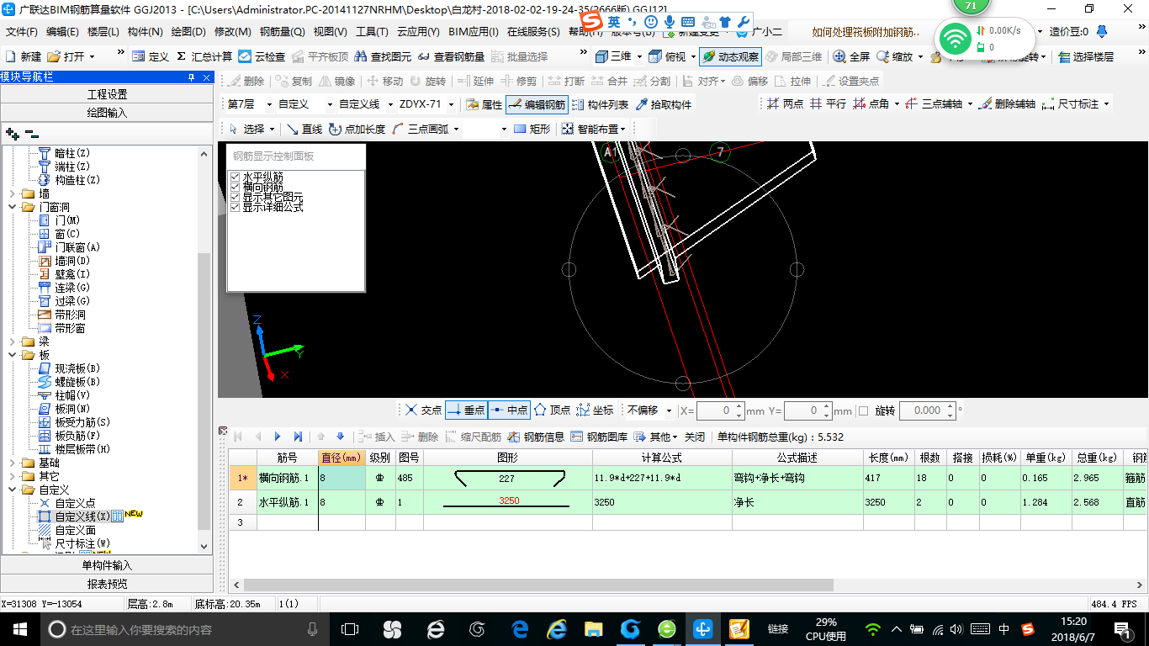
Task: Click the 报表预览 navigation button
Action: click(107, 584)
